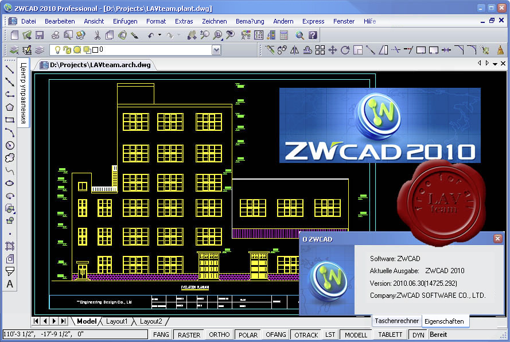The width and height of the screenshot is (510, 342).
Task: Toggle LST lineweight display in status bar
Action: click(330, 335)
